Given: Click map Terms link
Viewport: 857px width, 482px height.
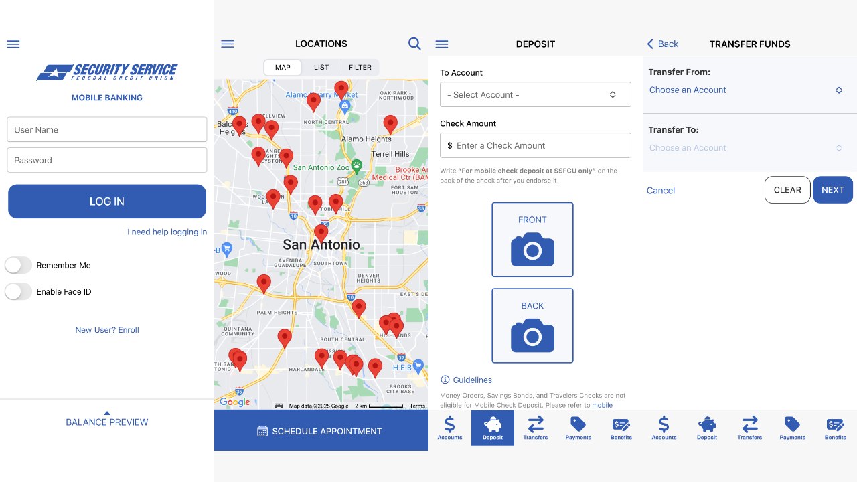Looking at the screenshot, I should click(x=418, y=406).
